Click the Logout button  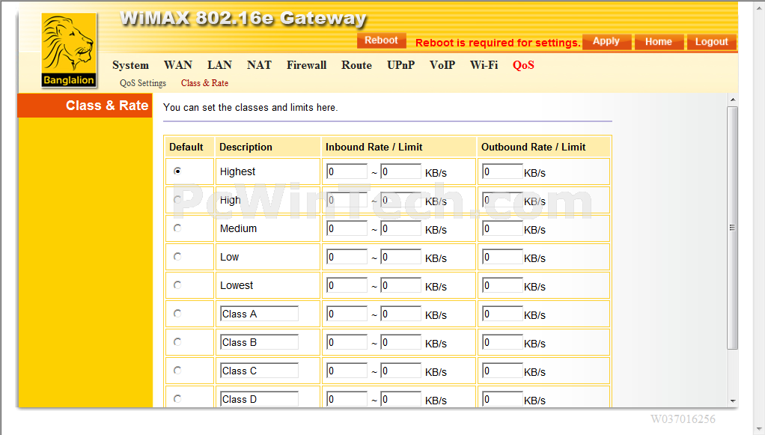point(711,42)
